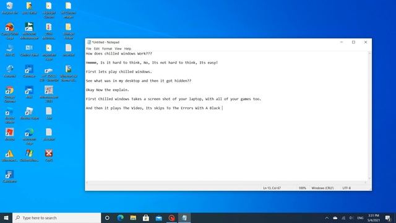Select the Minesweeper grid desktop shortcut
Image resolution: width=396 pixels, height=223 pixels.
(x=49, y=94)
